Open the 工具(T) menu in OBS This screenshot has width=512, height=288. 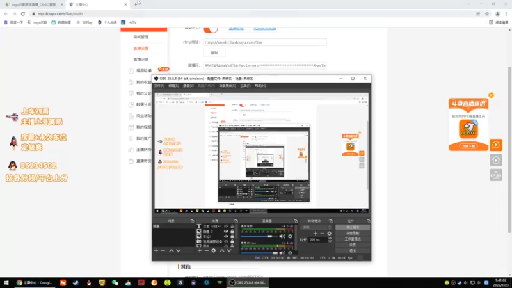pos(245,86)
